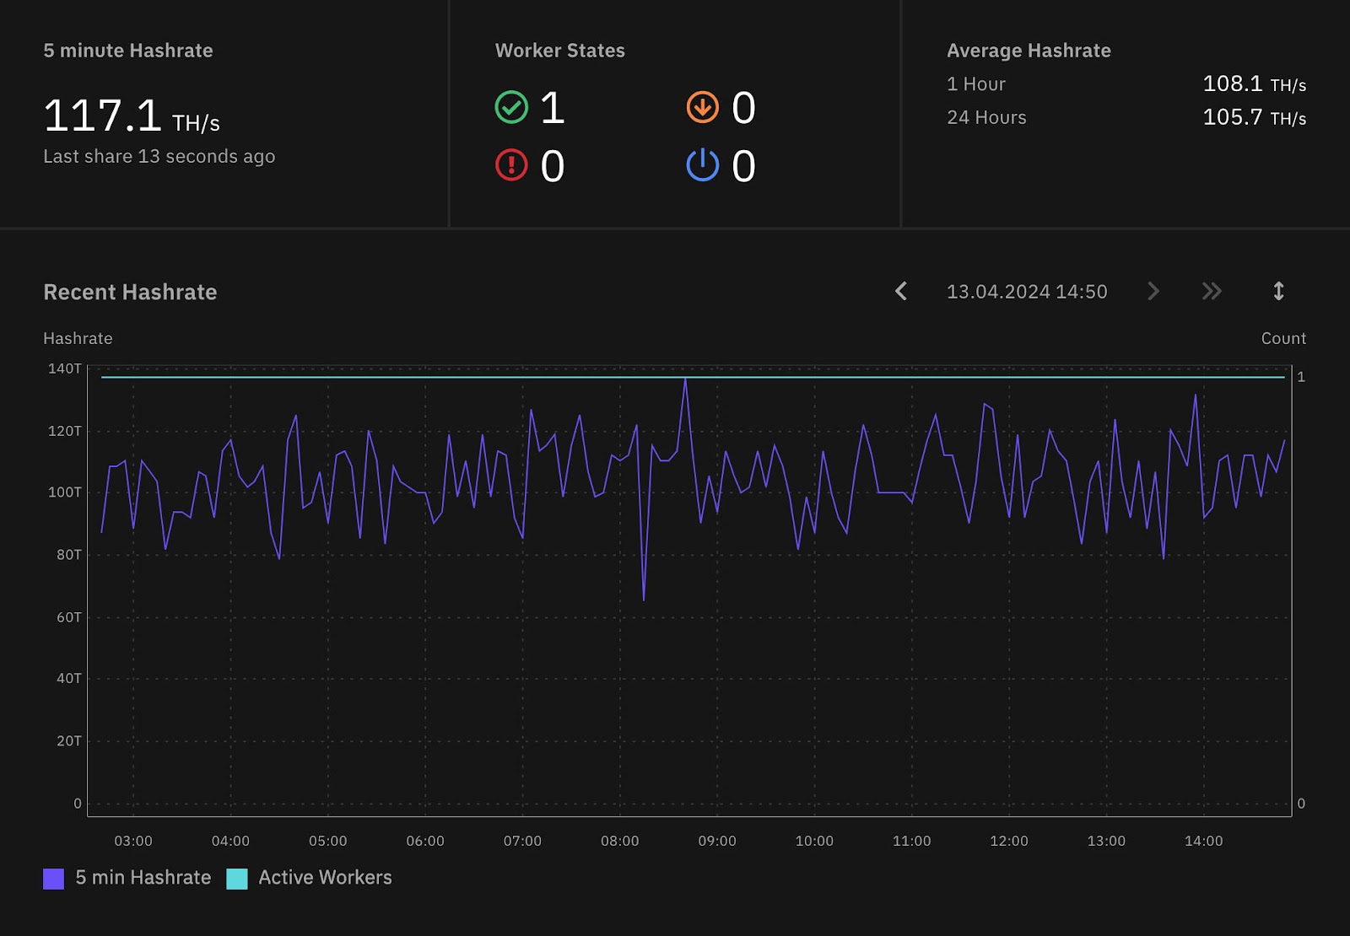
Task: Click the blue power disabled worker icon
Action: pos(702,165)
